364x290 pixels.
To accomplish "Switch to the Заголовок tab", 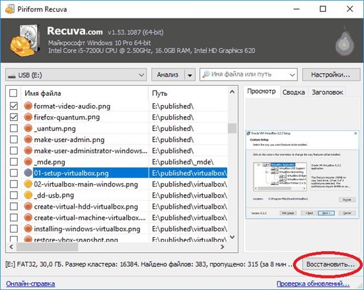I will point(327,92).
